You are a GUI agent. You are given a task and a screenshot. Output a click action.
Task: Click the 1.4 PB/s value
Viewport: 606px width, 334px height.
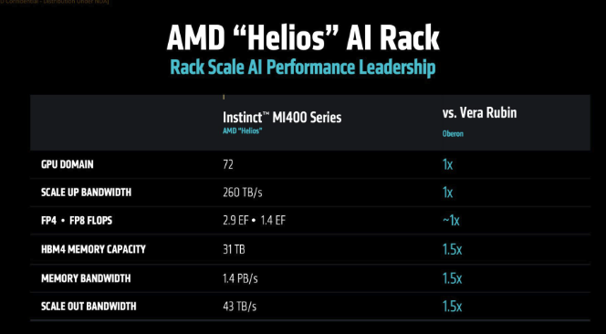[240, 278]
